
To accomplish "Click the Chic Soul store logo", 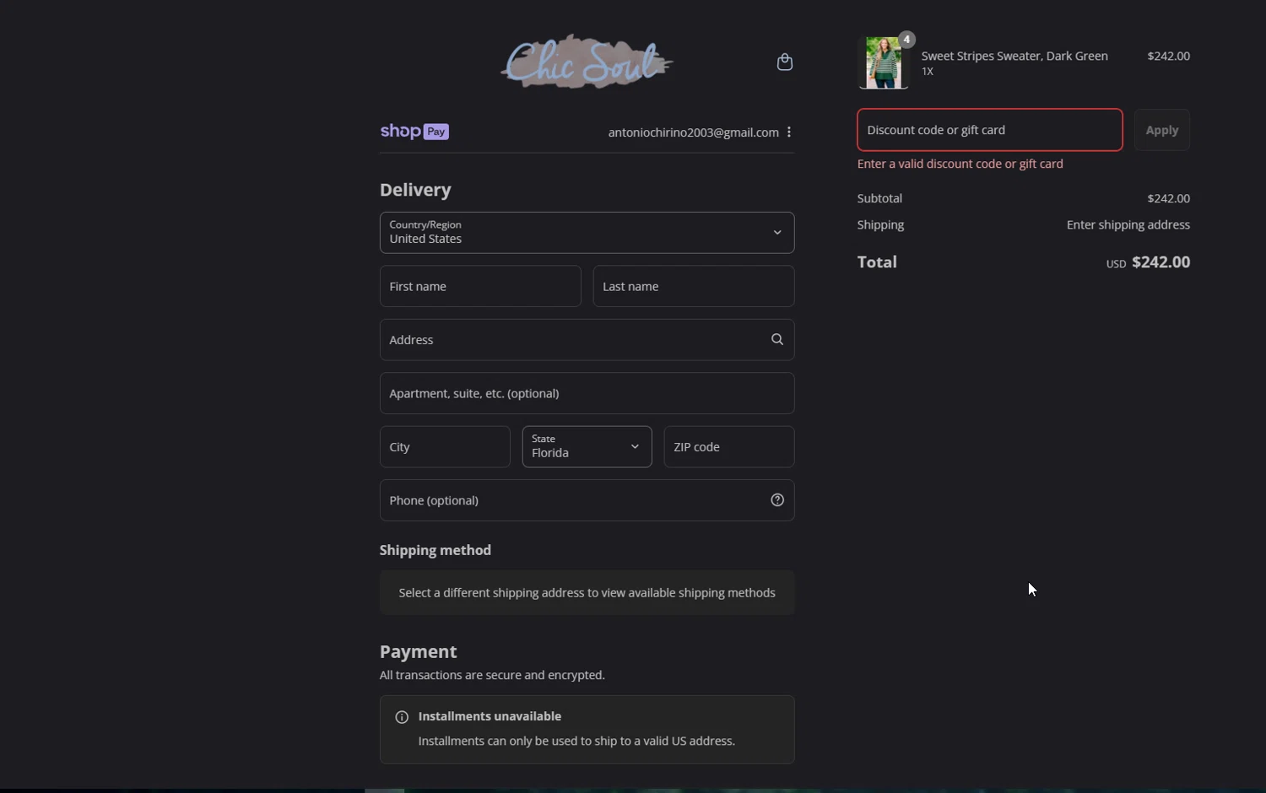I will pos(587,62).
